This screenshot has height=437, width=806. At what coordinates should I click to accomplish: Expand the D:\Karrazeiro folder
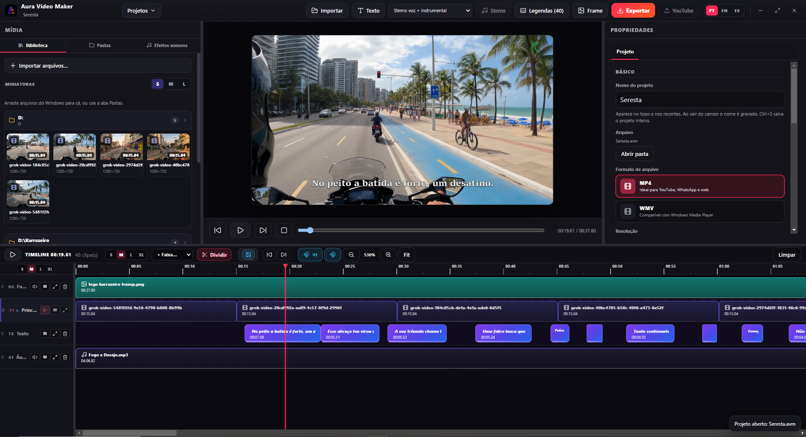98,240
